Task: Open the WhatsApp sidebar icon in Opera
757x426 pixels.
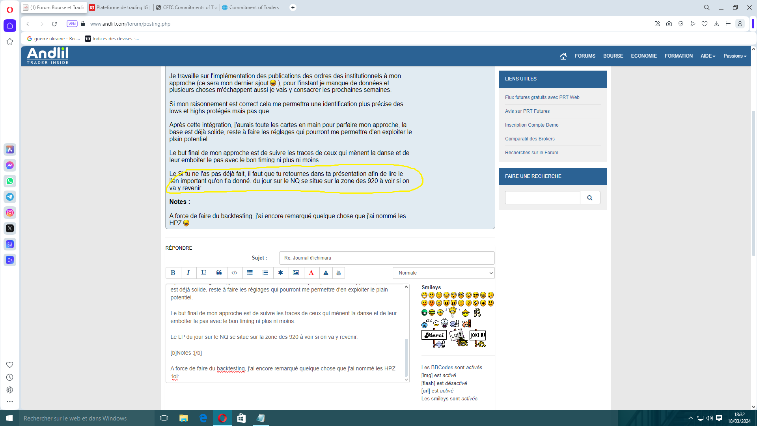Action: (10, 181)
